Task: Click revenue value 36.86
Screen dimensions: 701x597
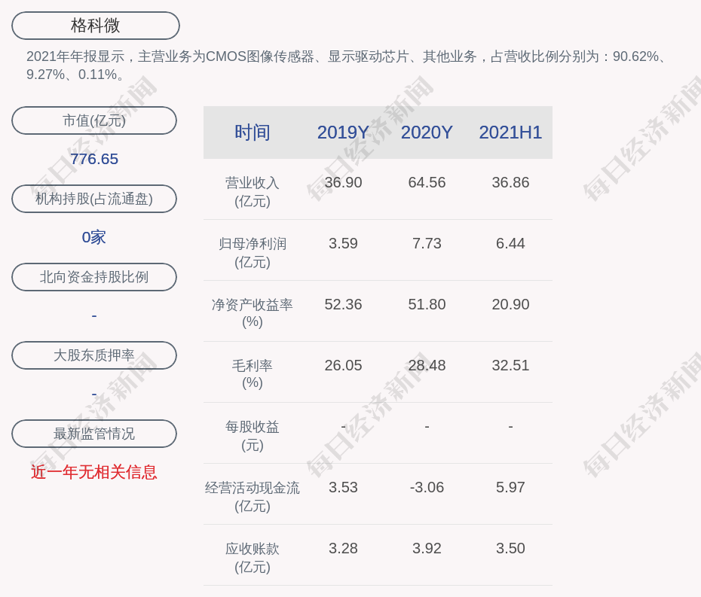Action: 510,183
